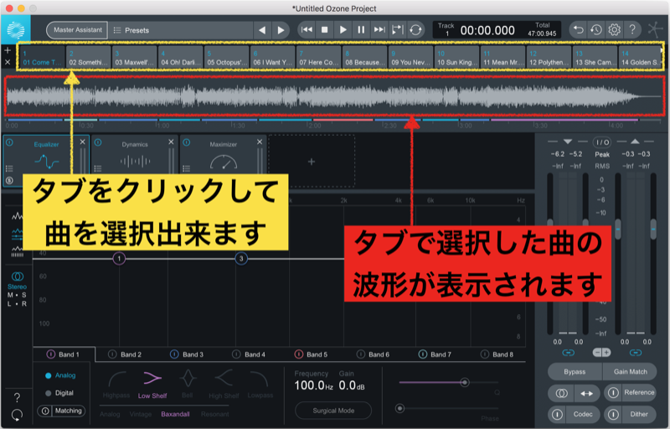Load the next preset arrow
Screen dimensions: 670x429
click(x=281, y=30)
